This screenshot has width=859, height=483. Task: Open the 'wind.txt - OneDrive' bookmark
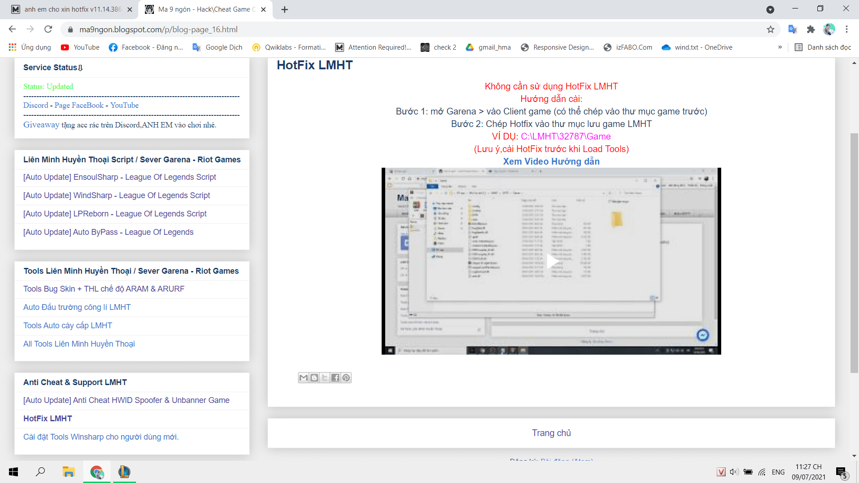click(697, 47)
